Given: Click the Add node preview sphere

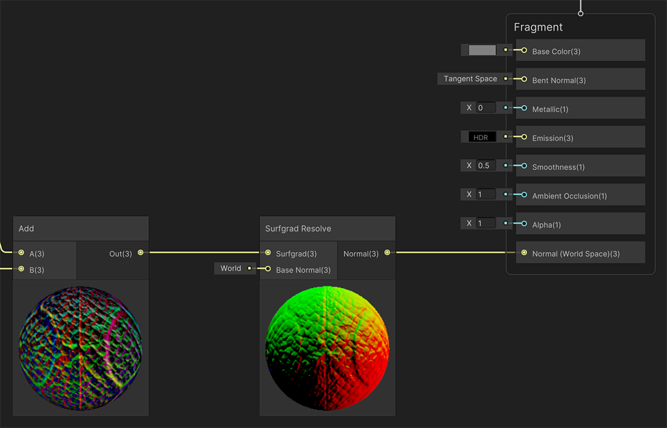Looking at the screenshot, I should coord(80,349).
